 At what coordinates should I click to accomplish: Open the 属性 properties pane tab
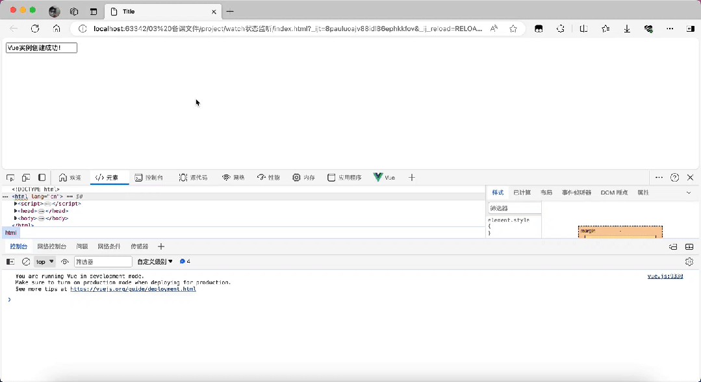click(x=643, y=193)
